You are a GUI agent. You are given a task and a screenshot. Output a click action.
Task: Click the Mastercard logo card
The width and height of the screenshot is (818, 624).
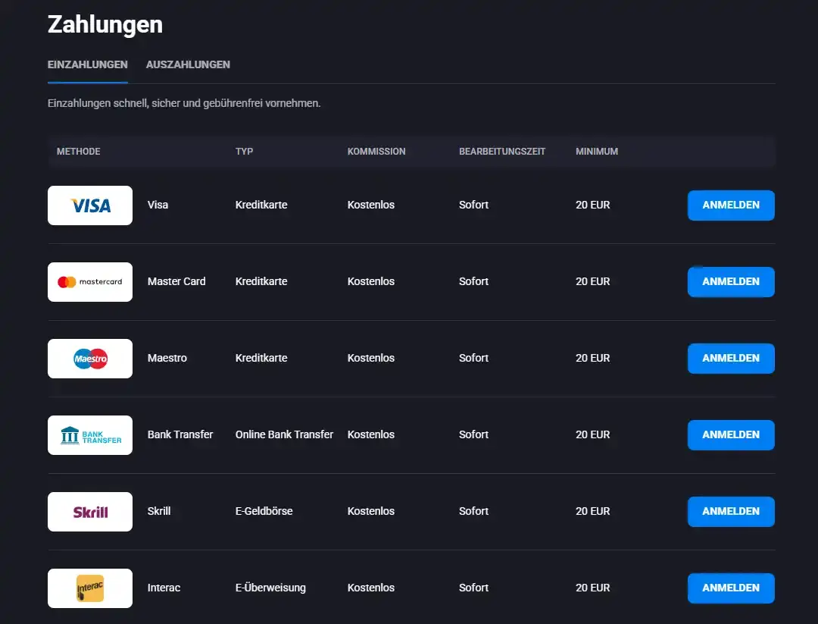tap(89, 282)
